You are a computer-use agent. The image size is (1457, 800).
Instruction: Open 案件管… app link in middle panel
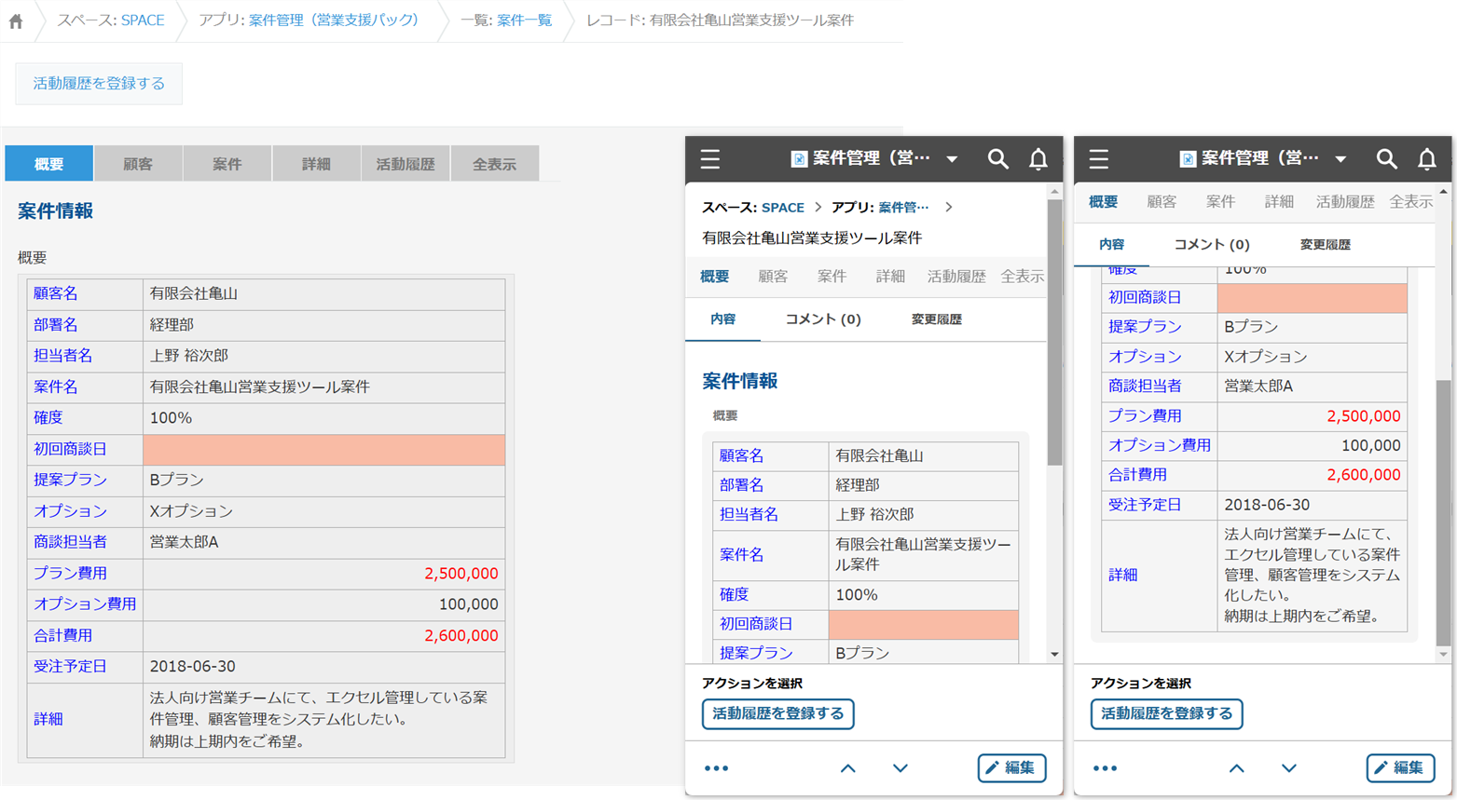point(903,208)
